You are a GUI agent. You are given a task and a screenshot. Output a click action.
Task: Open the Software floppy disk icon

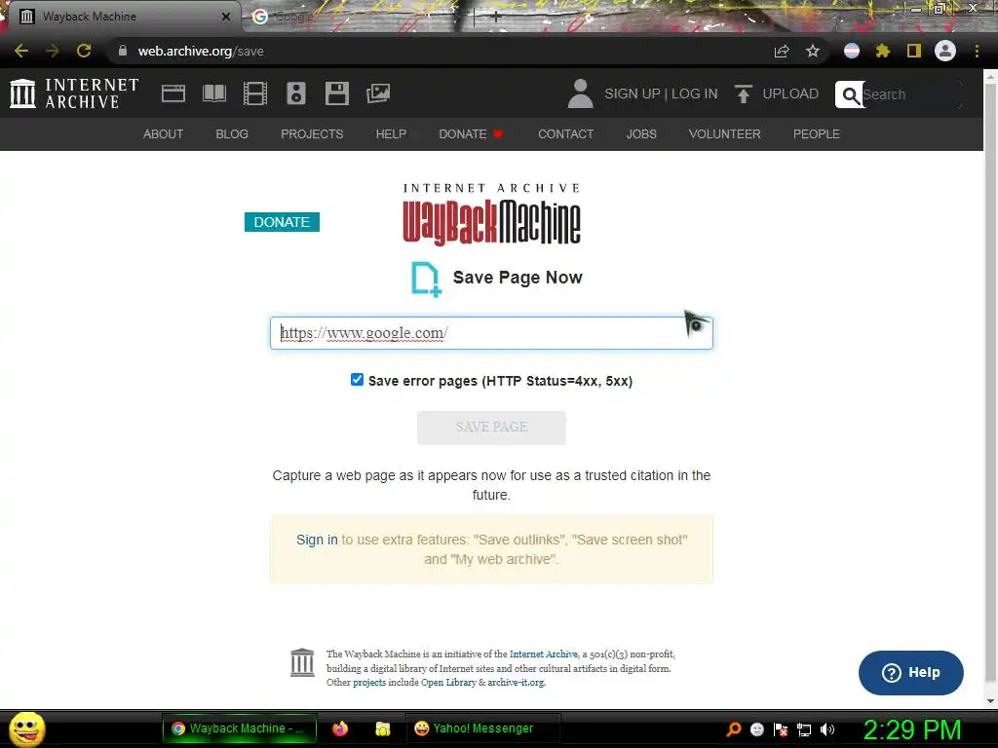(x=336, y=93)
